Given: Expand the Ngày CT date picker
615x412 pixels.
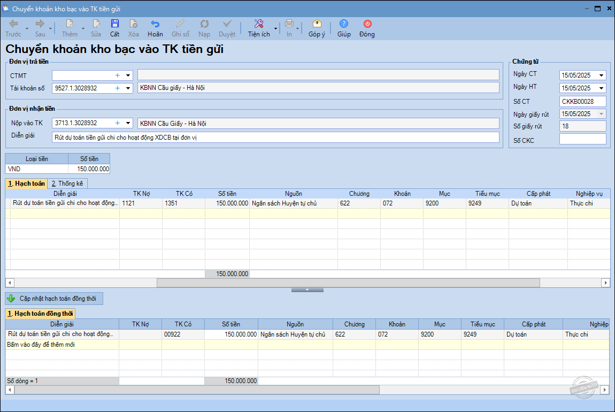Looking at the screenshot, I should point(602,75).
